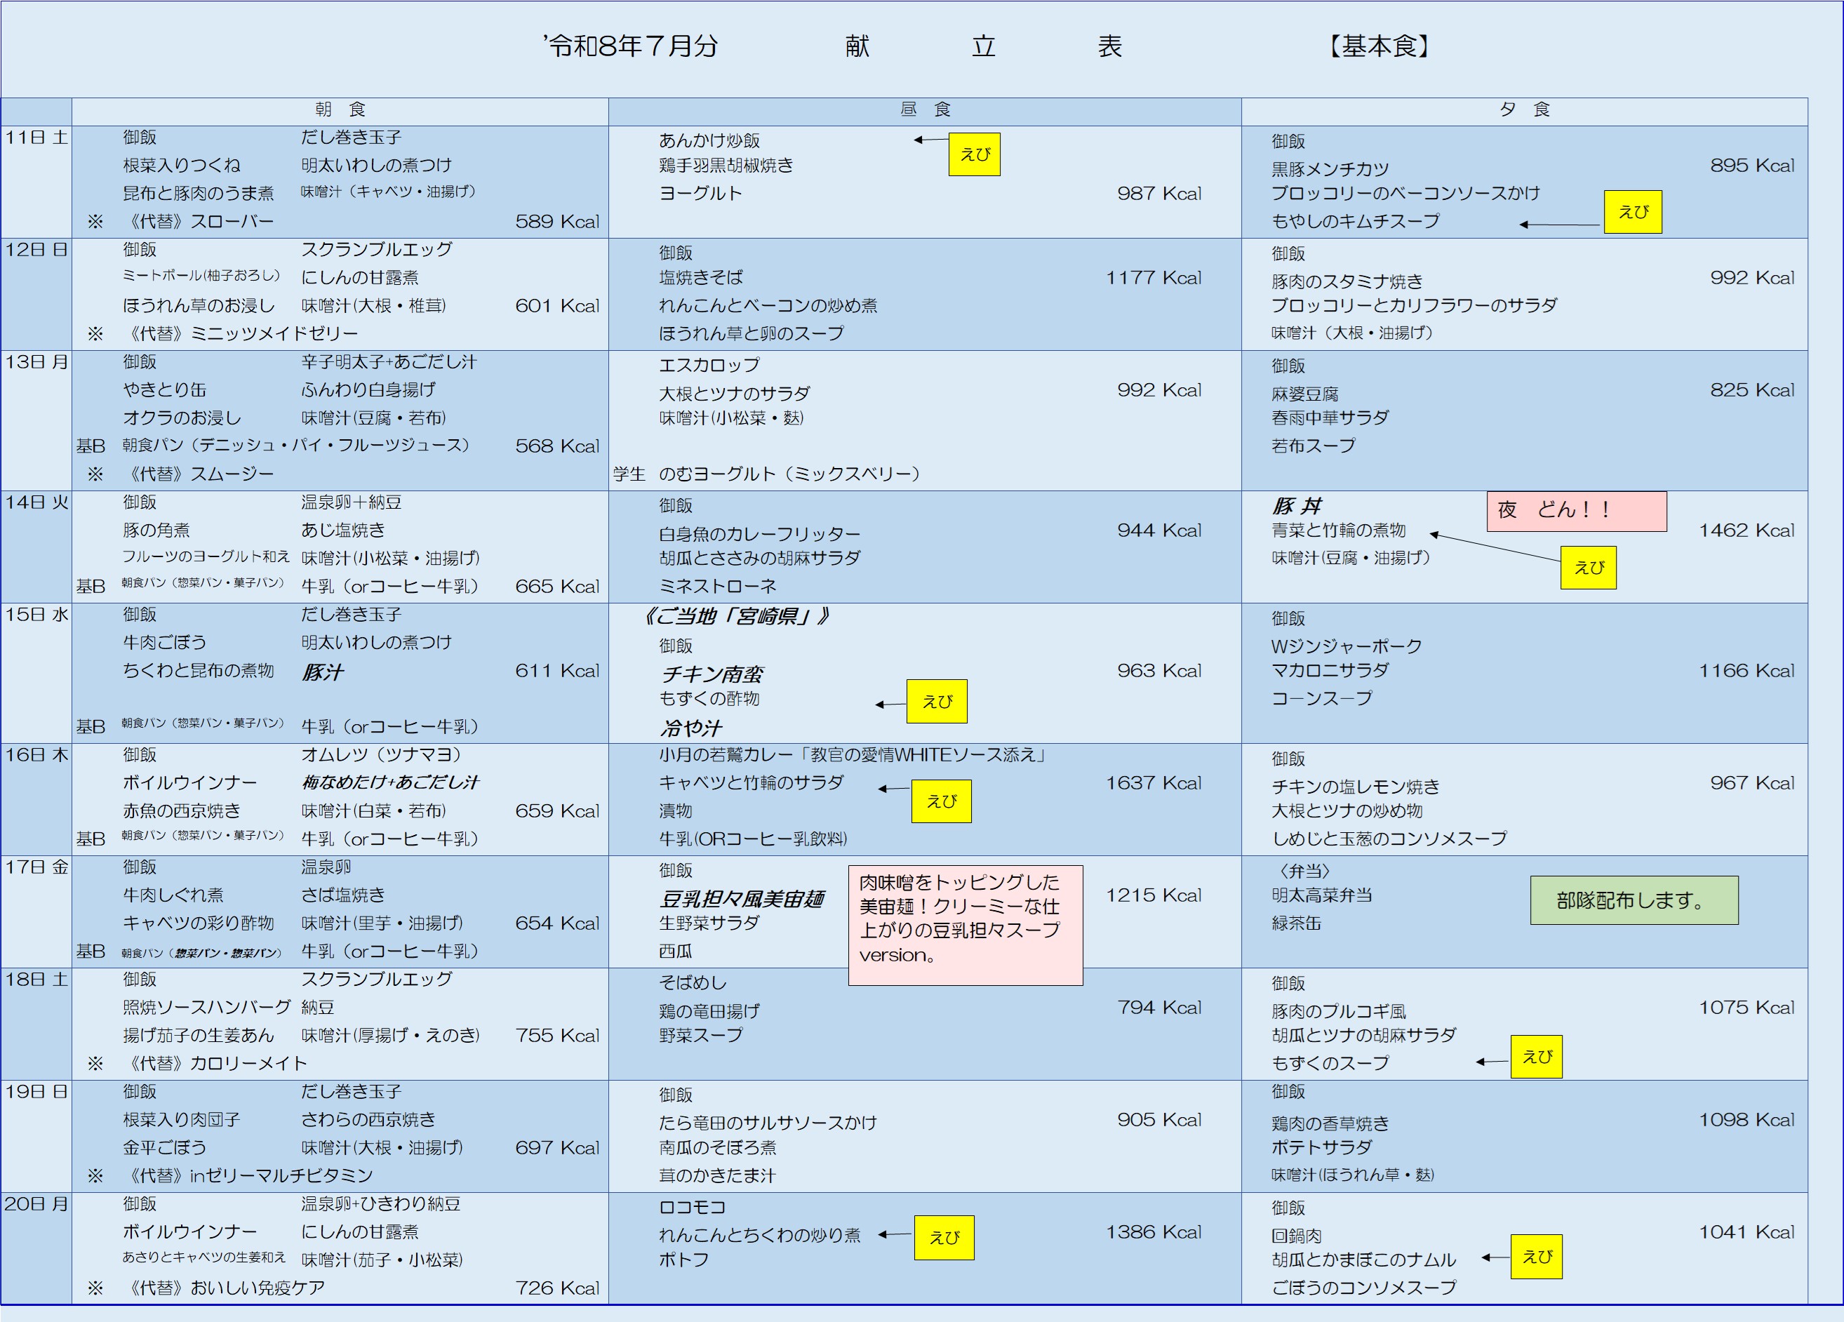
Task: Select the 1637 Kcal value for 16日 lunch
Action: click(1153, 783)
